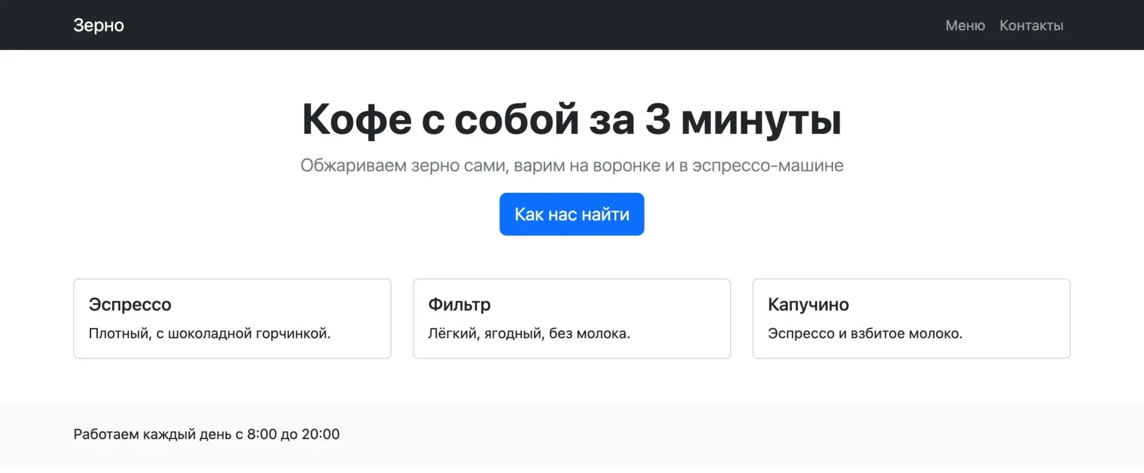Screen dimensions: 1144x473
Task: Click the Как нас найти button
Action: 572,214
